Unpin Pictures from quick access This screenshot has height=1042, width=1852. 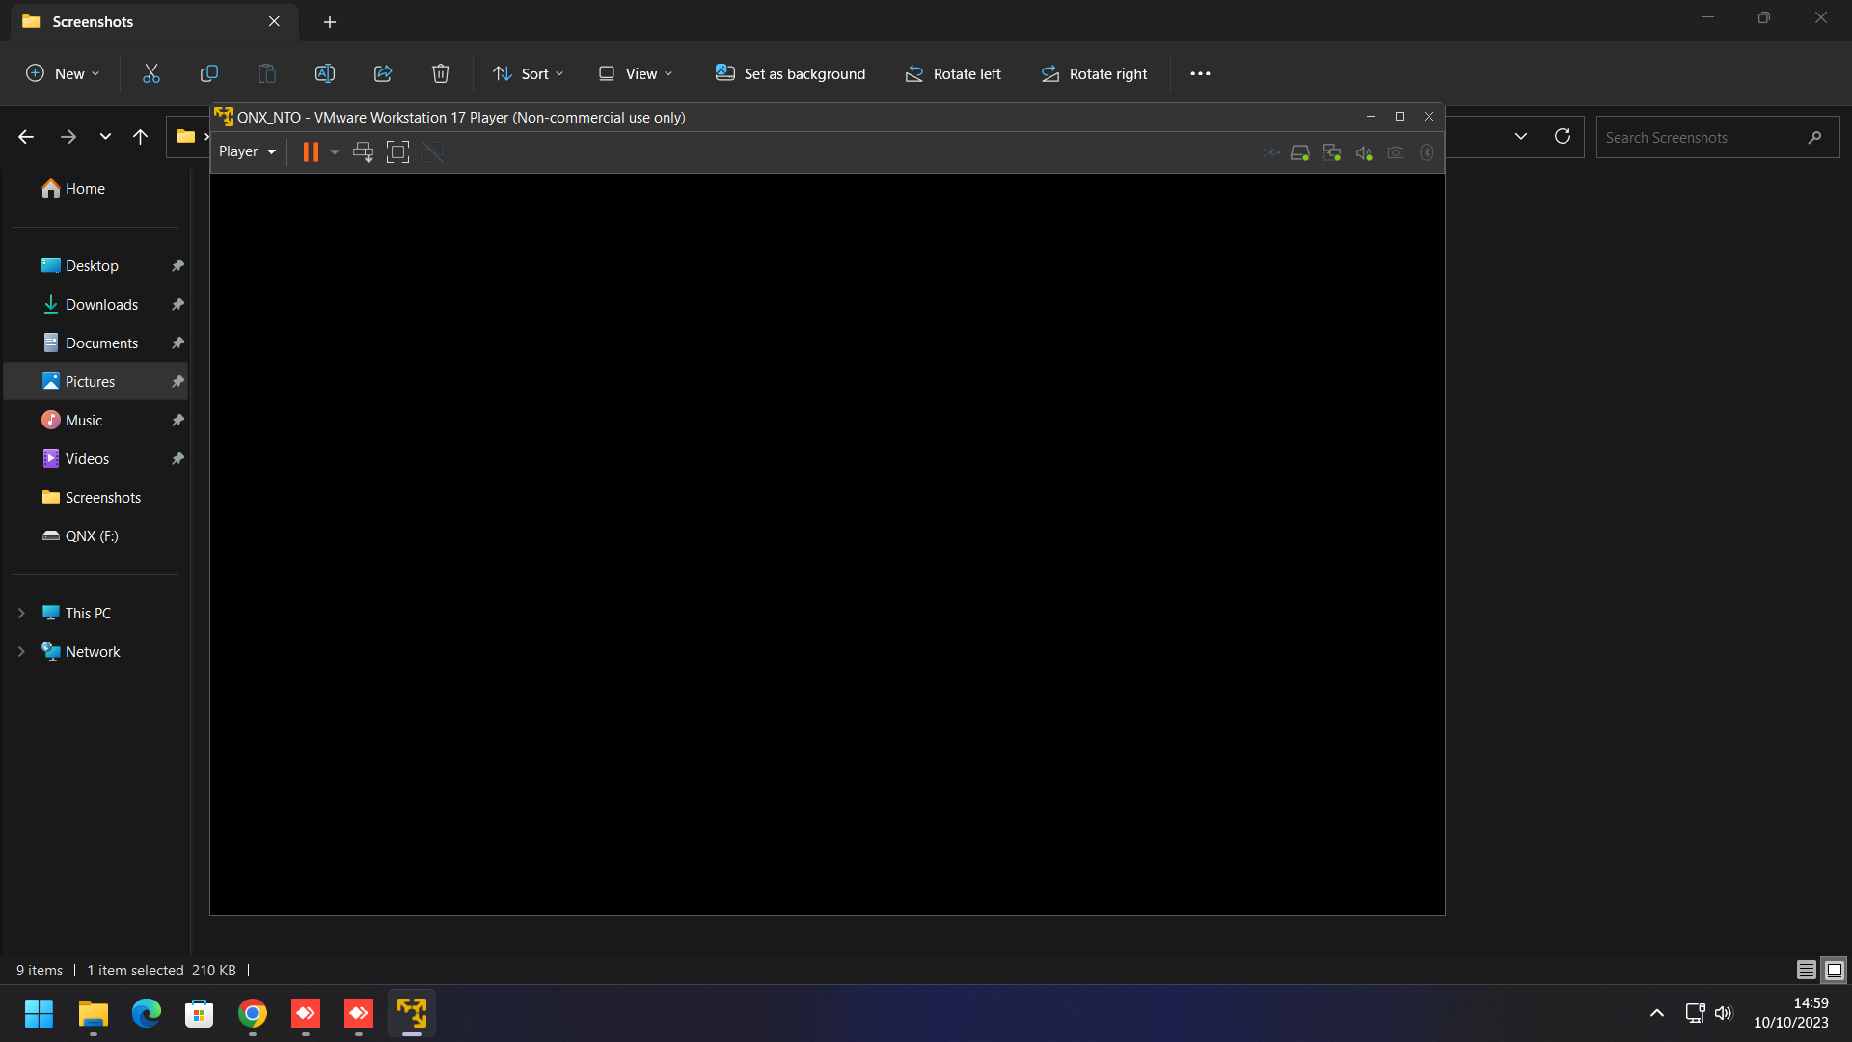coord(177,382)
